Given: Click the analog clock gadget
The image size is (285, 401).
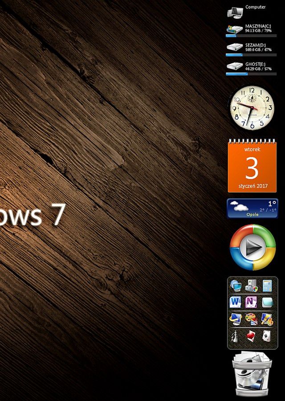Looking at the screenshot, I should tap(252, 108).
